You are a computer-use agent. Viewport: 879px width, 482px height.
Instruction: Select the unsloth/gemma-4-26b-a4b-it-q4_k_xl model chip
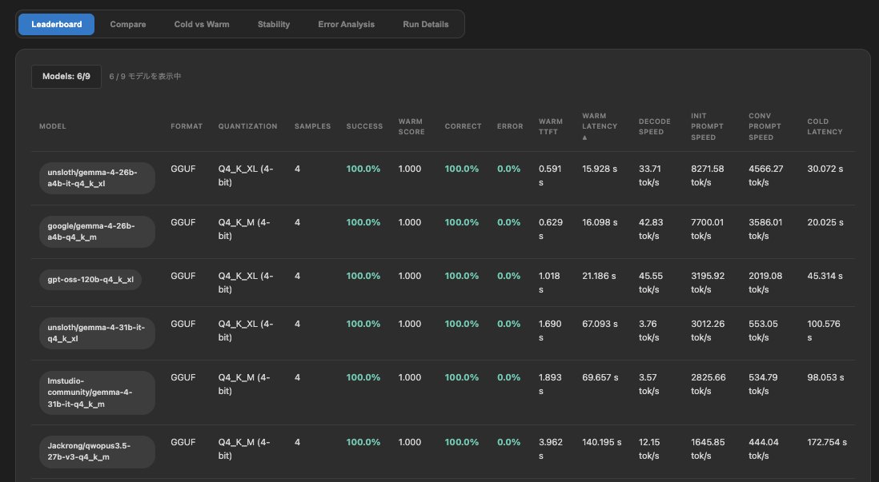tap(97, 178)
